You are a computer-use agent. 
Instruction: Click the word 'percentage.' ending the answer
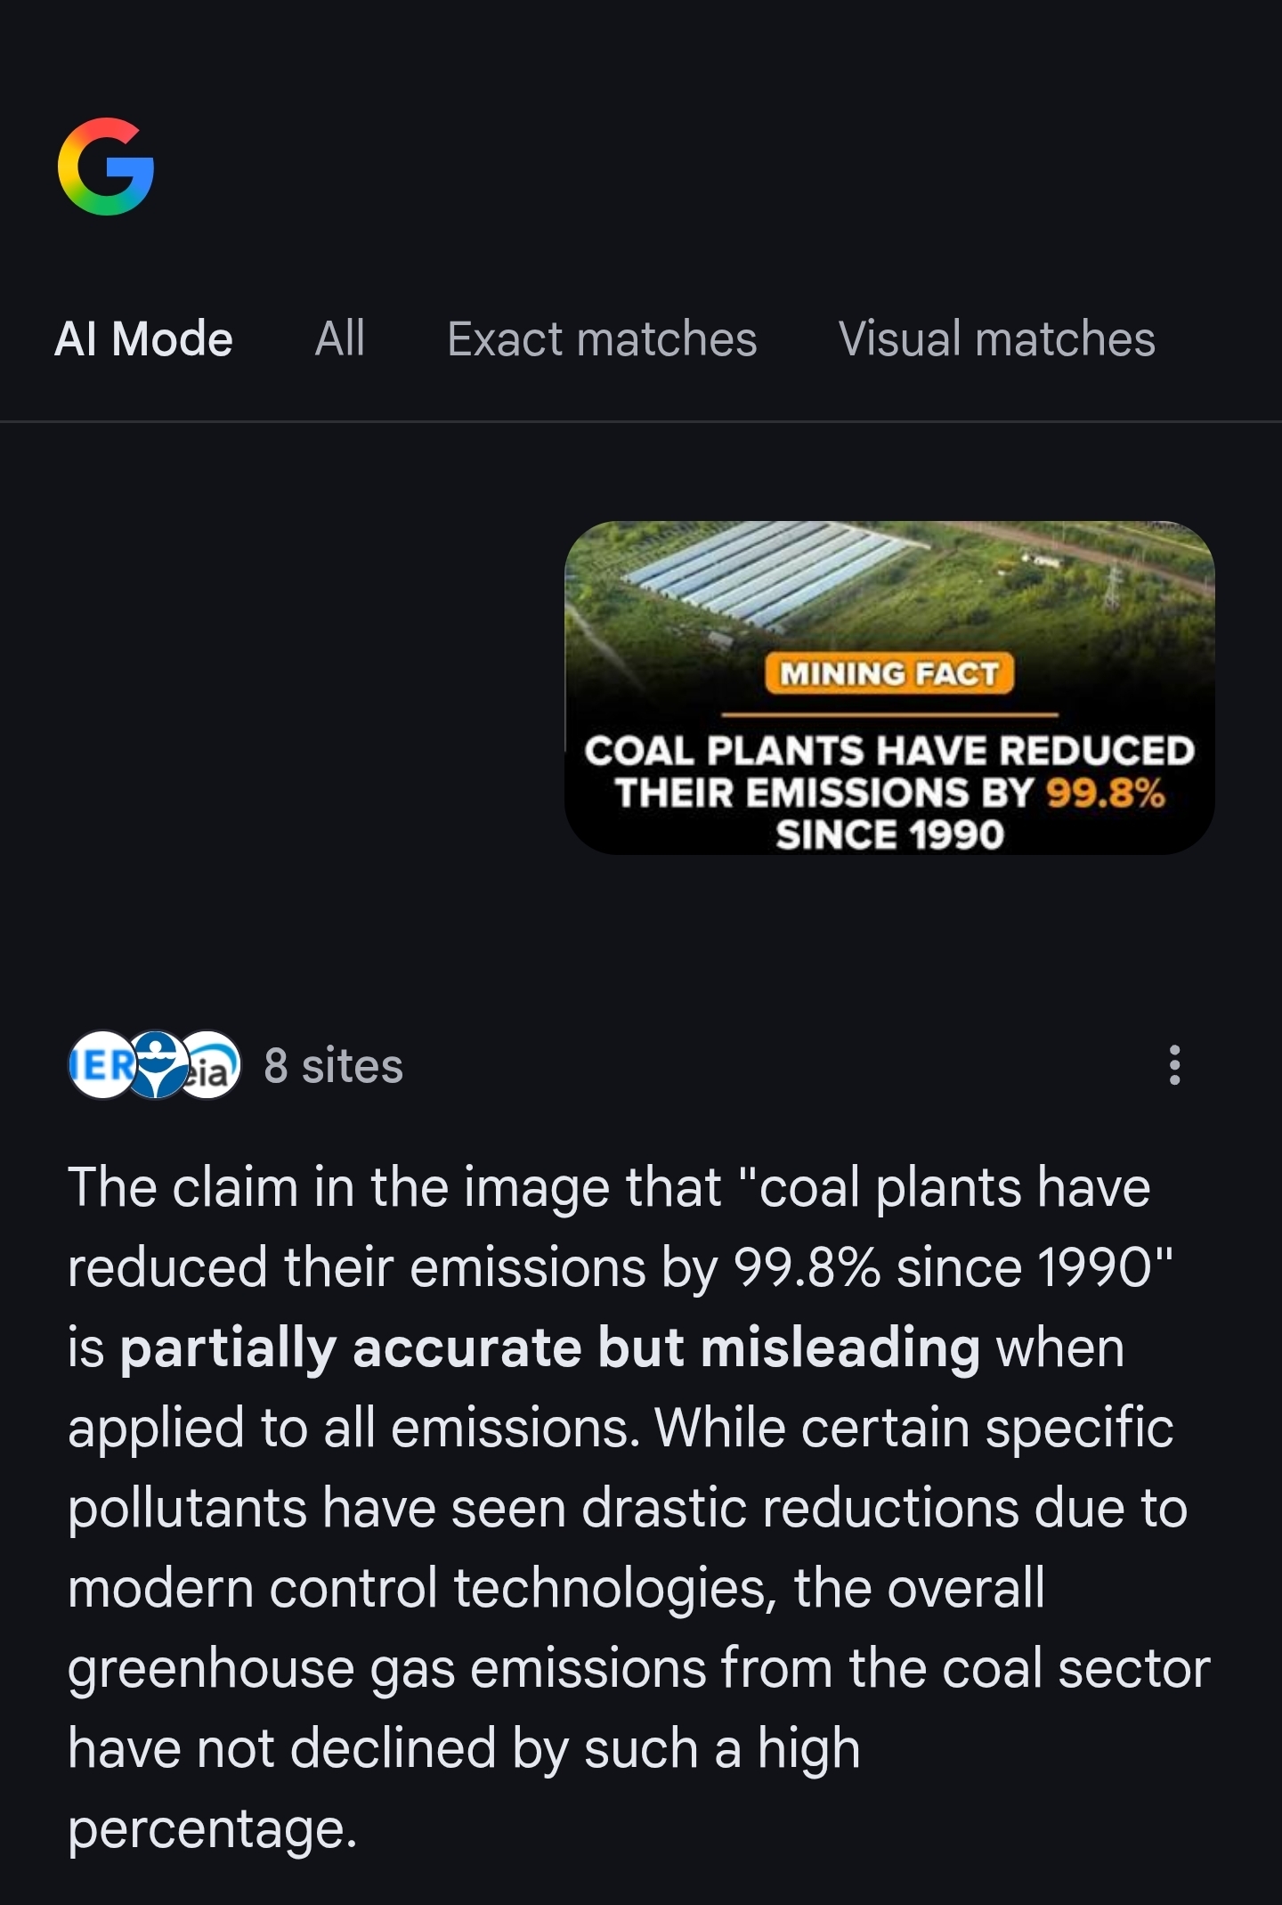click(x=212, y=1829)
